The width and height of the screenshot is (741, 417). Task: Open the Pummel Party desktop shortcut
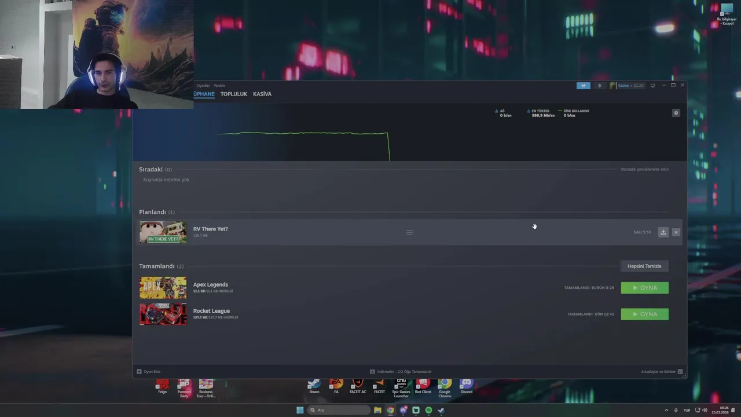[184, 388]
